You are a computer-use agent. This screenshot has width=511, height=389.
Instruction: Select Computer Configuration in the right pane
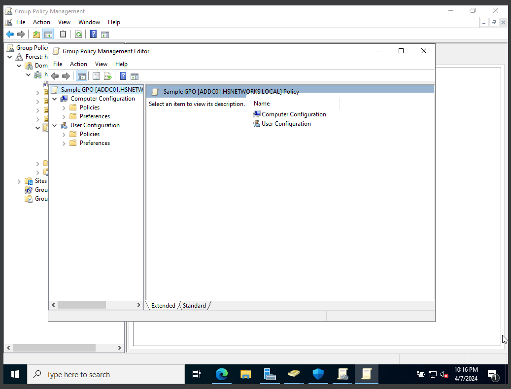pos(294,114)
